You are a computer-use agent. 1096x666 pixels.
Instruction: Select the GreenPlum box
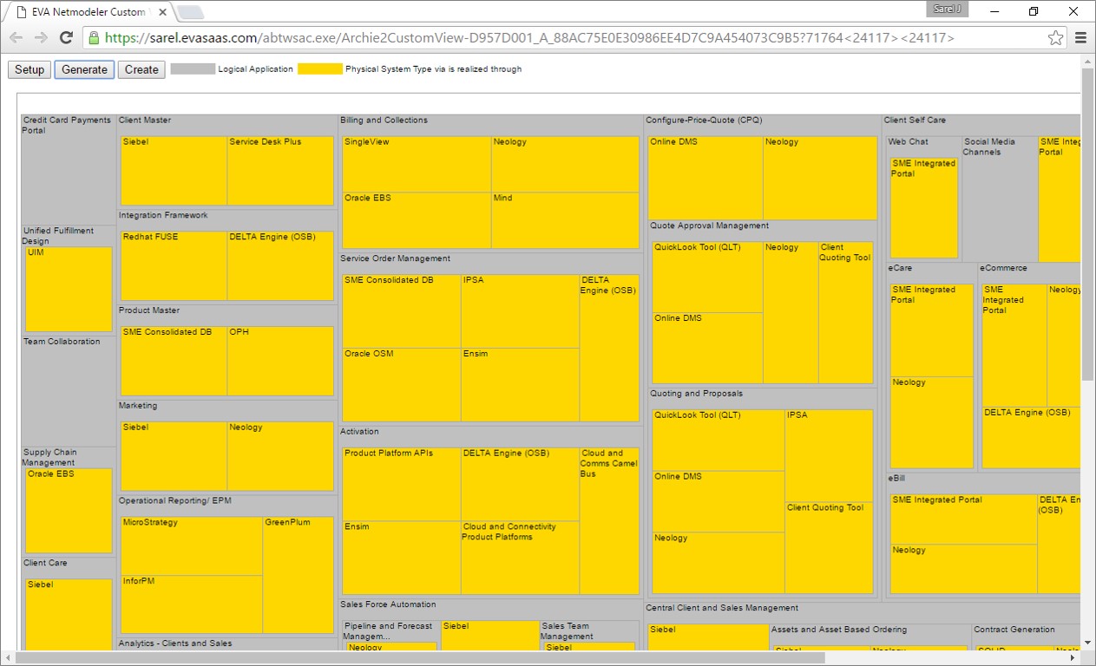(299, 575)
